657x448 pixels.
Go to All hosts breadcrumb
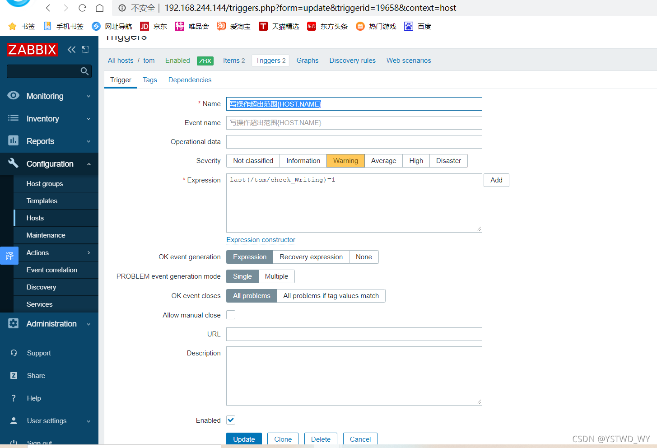[121, 61]
